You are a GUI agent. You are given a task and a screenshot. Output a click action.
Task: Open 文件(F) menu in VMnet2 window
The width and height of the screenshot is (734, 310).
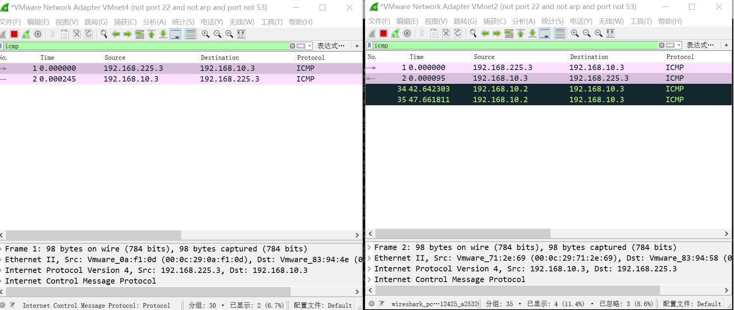point(379,21)
